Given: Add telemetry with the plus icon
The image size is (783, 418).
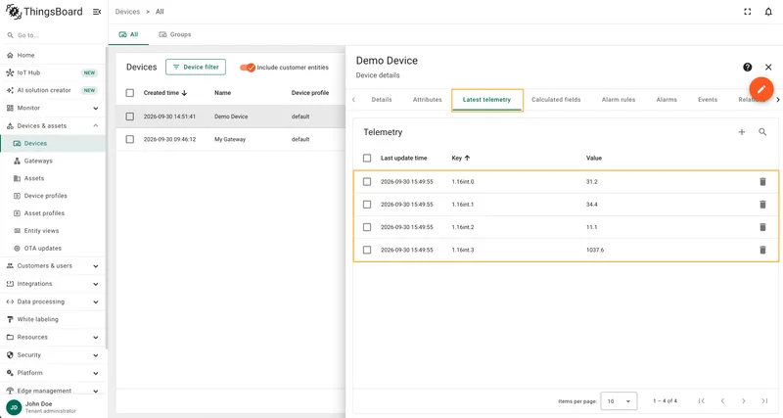Looking at the screenshot, I should (742, 132).
